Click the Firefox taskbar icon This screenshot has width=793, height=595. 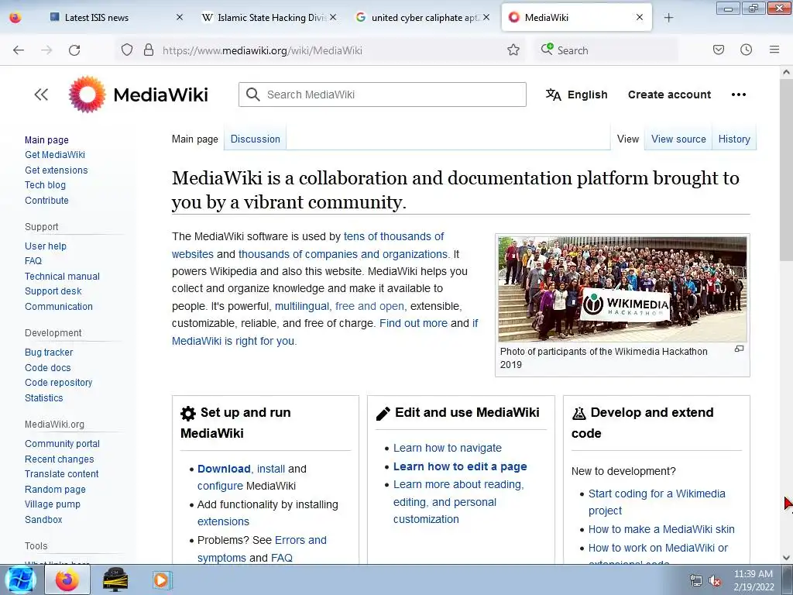click(x=67, y=580)
